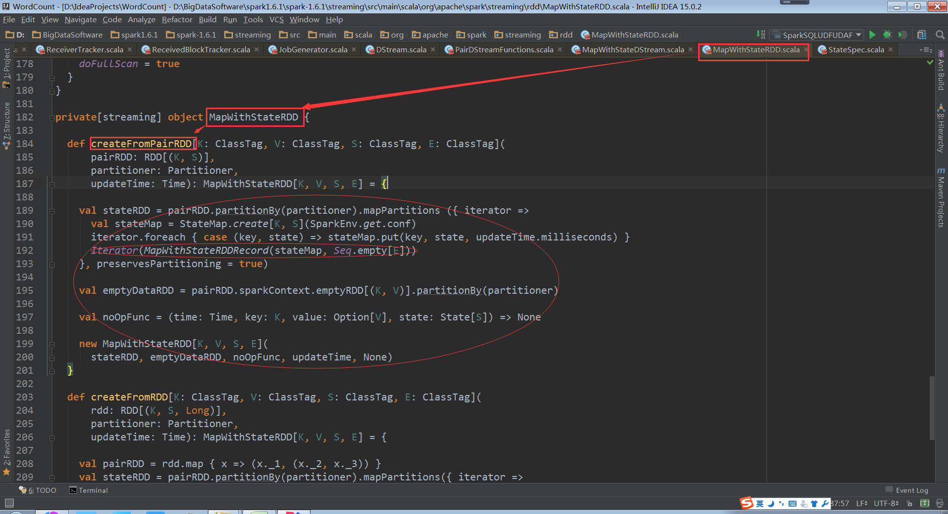Open the File menu
The image size is (948, 514).
(x=9, y=20)
